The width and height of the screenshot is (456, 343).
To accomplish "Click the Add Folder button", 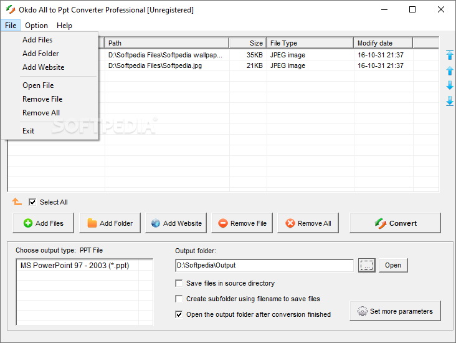I will pos(110,223).
